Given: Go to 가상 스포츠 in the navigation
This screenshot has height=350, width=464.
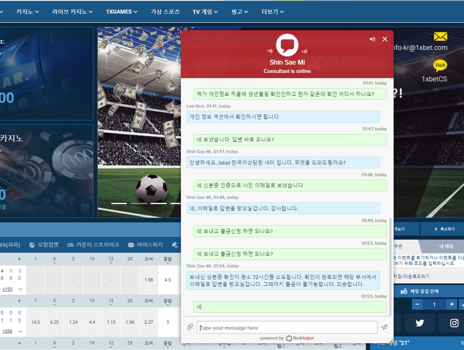Looking at the screenshot, I should pos(165,12).
